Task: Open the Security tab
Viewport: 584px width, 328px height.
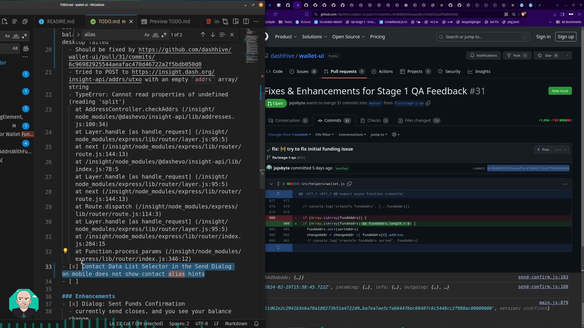Action: 449,72
